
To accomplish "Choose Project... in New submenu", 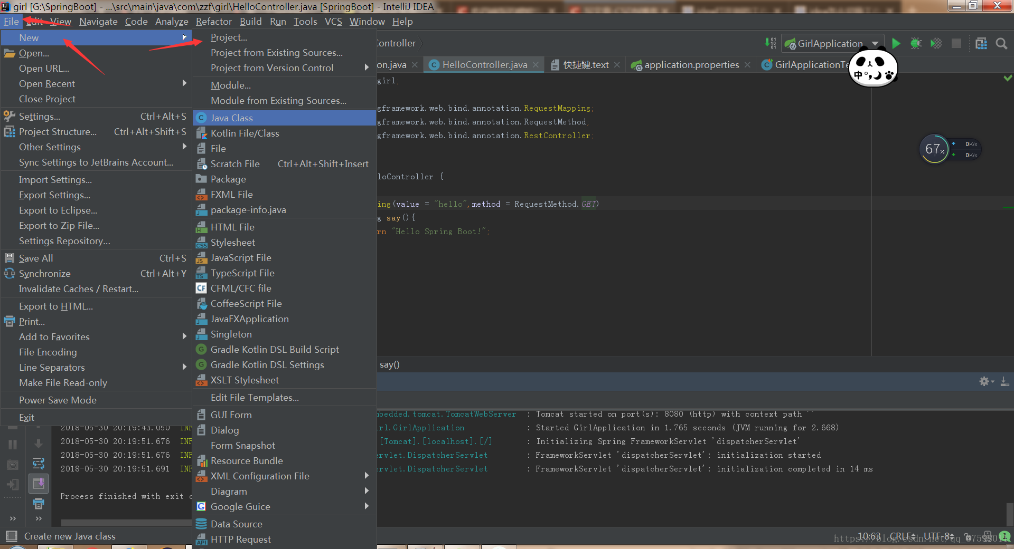I will click(x=284, y=37).
